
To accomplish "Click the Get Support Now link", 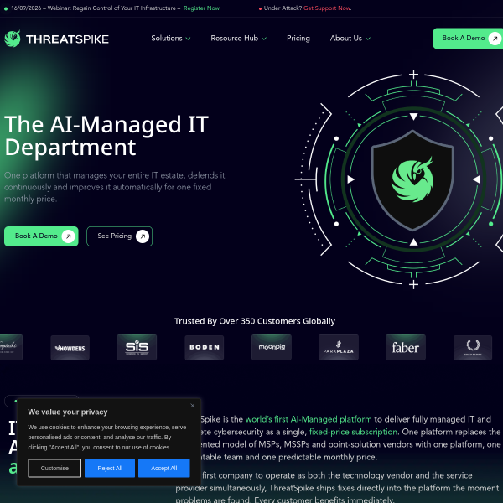I will (327, 8).
